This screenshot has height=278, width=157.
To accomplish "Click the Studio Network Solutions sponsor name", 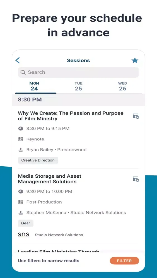I will click(x=59, y=235).
